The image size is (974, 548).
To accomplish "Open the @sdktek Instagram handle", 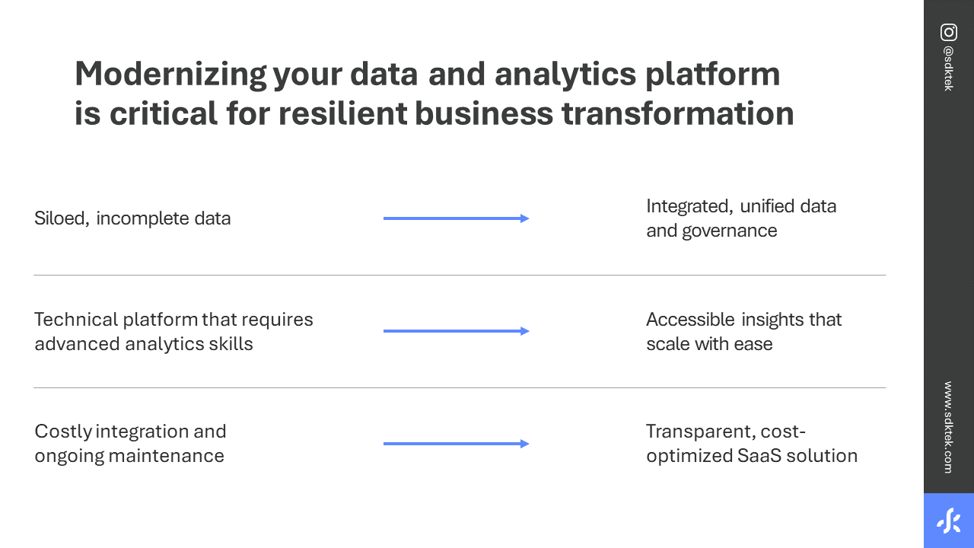I will click(x=948, y=68).
